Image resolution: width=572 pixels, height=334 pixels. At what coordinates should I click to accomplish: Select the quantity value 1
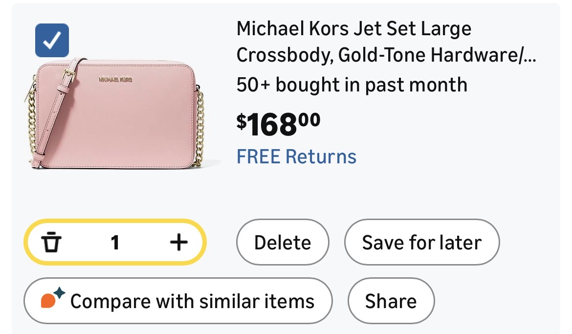click(x=115, y=242)
